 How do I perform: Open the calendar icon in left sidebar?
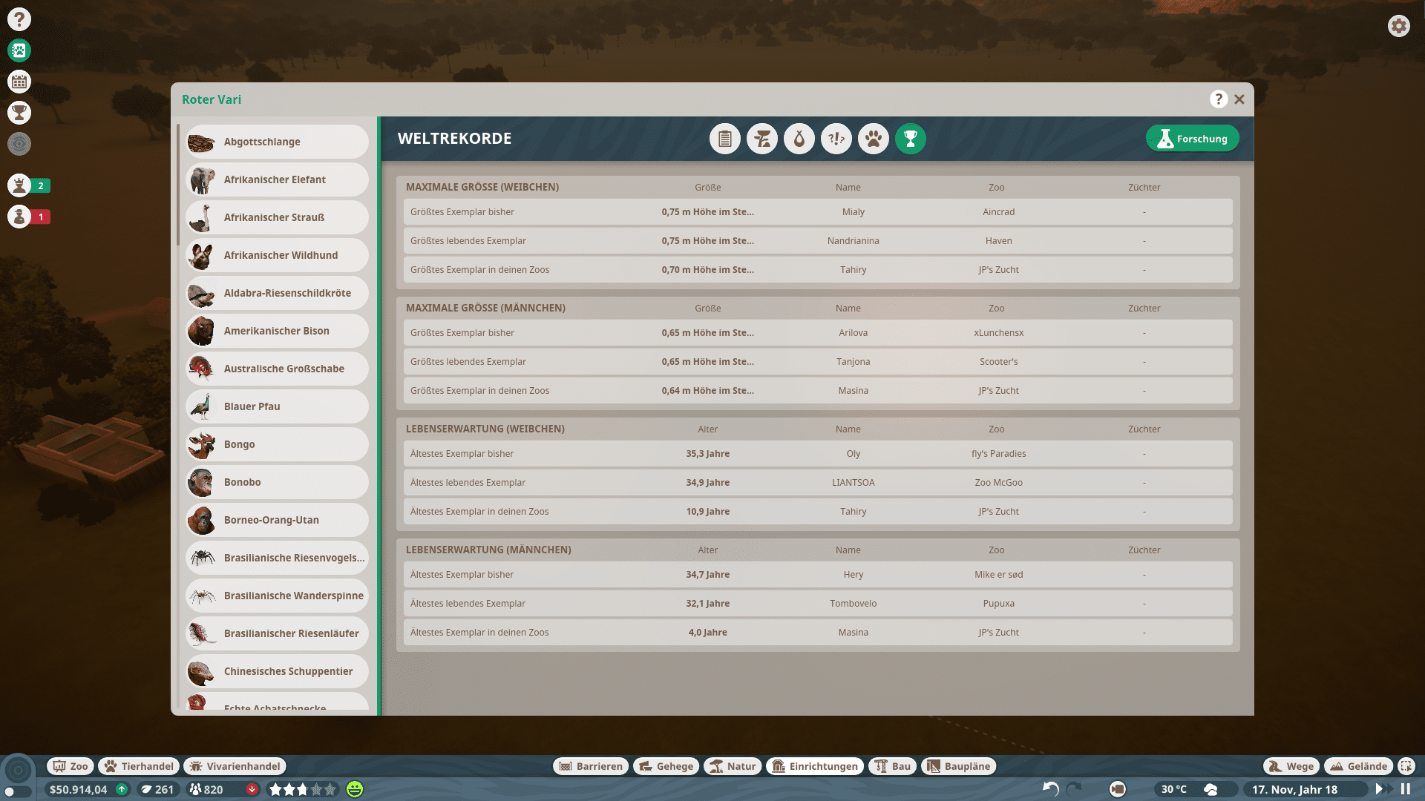tap(19, 82)
